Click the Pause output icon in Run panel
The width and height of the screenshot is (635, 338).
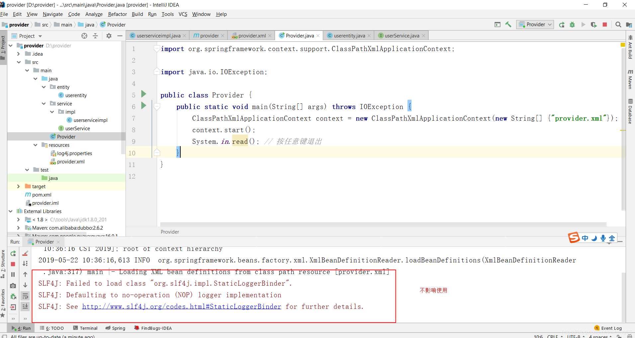click(x=13, y=274)
